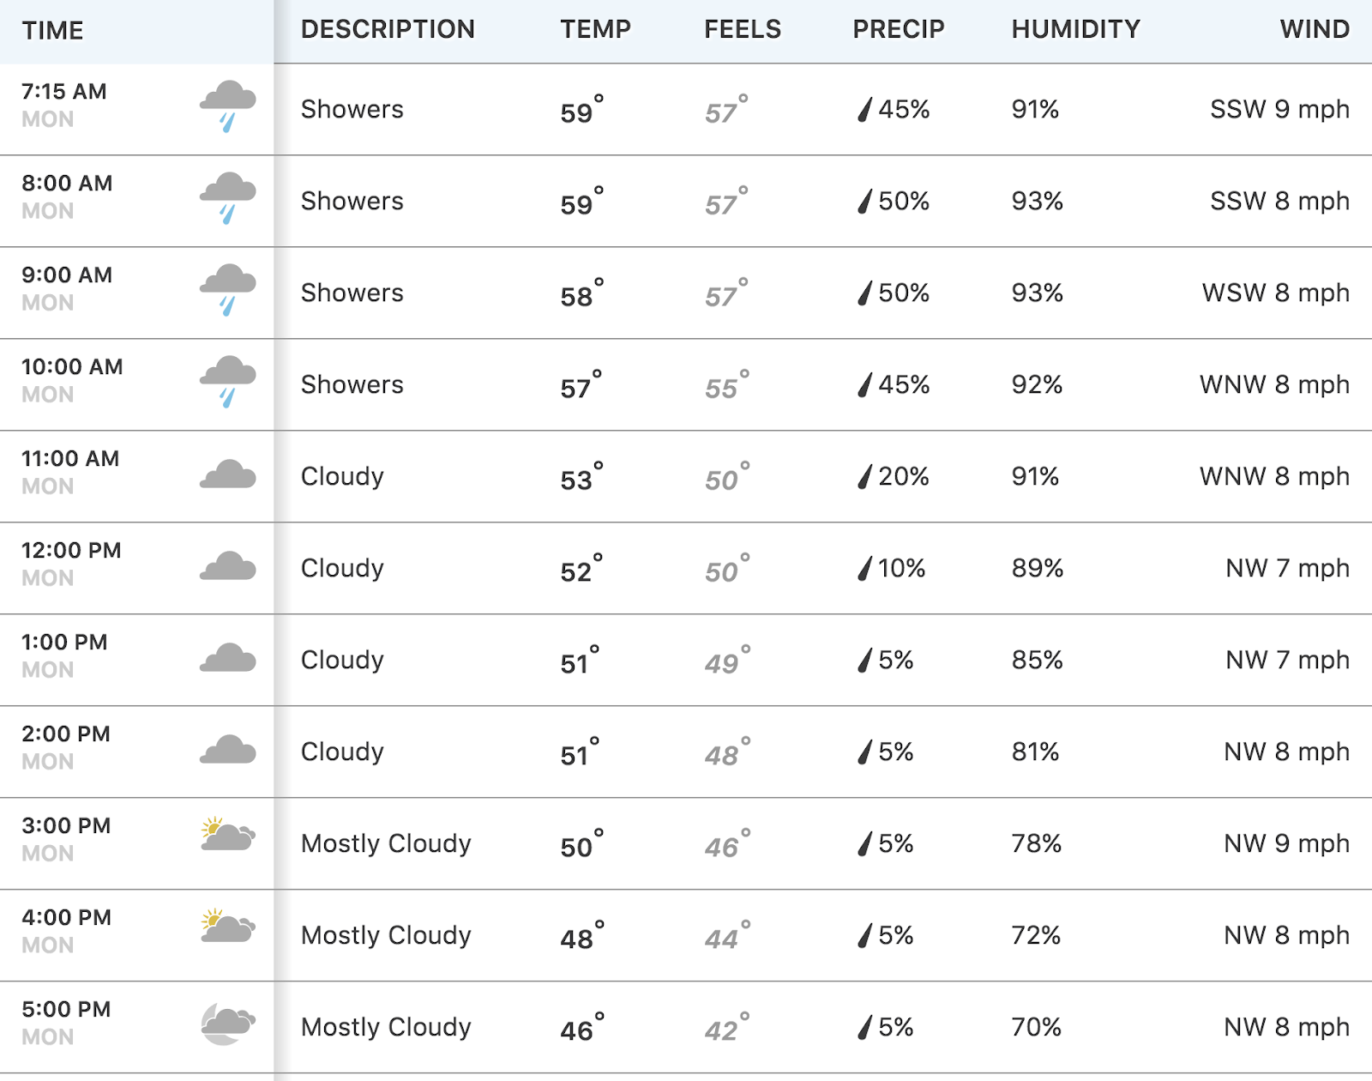Viewport: 1372px width, 1081px height.
Task: Click the TEMP column header
Action: (596, 29)
